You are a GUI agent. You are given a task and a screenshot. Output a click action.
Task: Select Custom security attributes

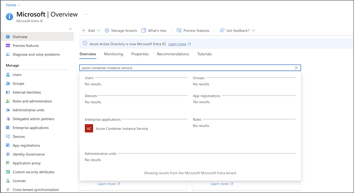pyautogui.click(x=33, y=172)
